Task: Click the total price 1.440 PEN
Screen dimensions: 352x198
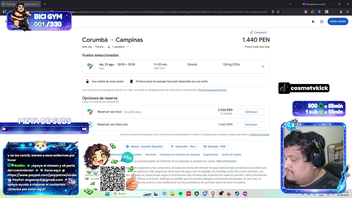Action: [256, 40]
